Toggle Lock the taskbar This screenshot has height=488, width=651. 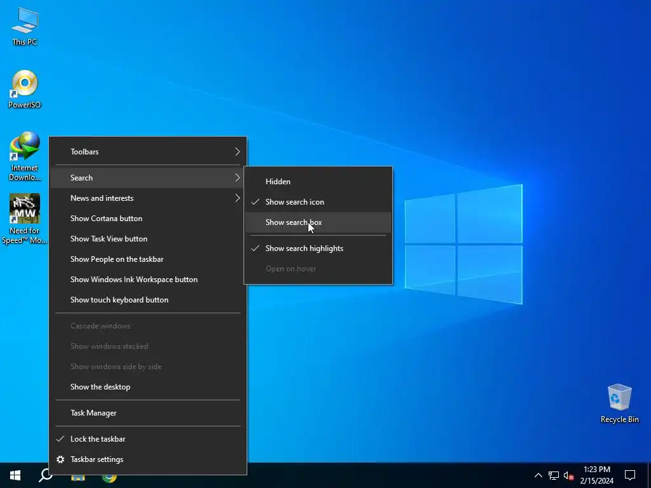coord(148,439)
